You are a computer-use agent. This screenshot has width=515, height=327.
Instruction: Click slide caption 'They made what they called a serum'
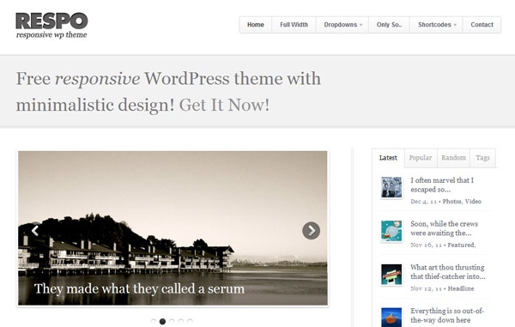pyautogui.click(x=139, y=289)
